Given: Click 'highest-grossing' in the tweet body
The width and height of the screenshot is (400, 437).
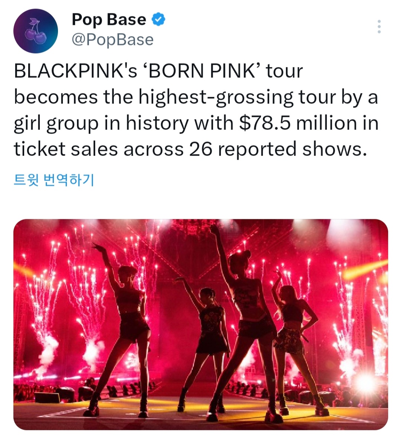Looking at the screenshot, I should point(216,98).
